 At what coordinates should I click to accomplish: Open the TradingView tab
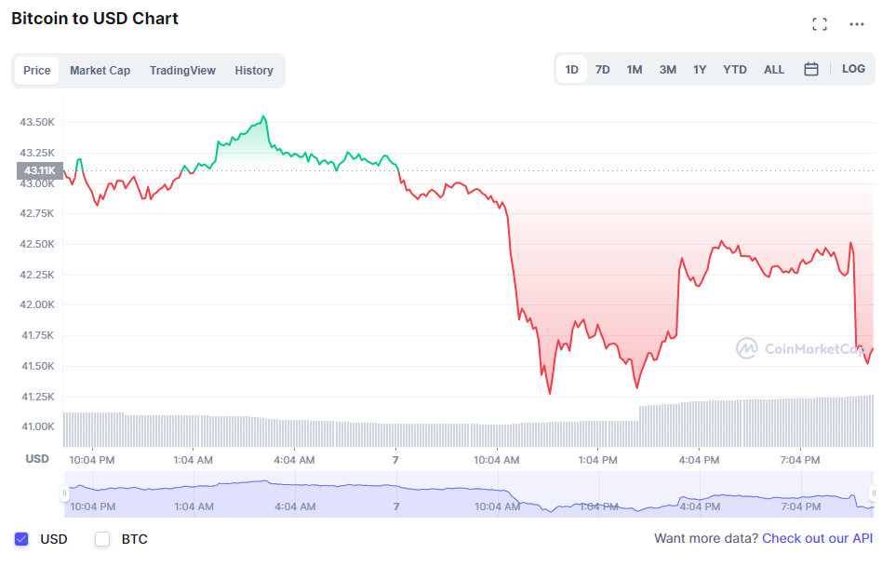click(x=182, y=70)
